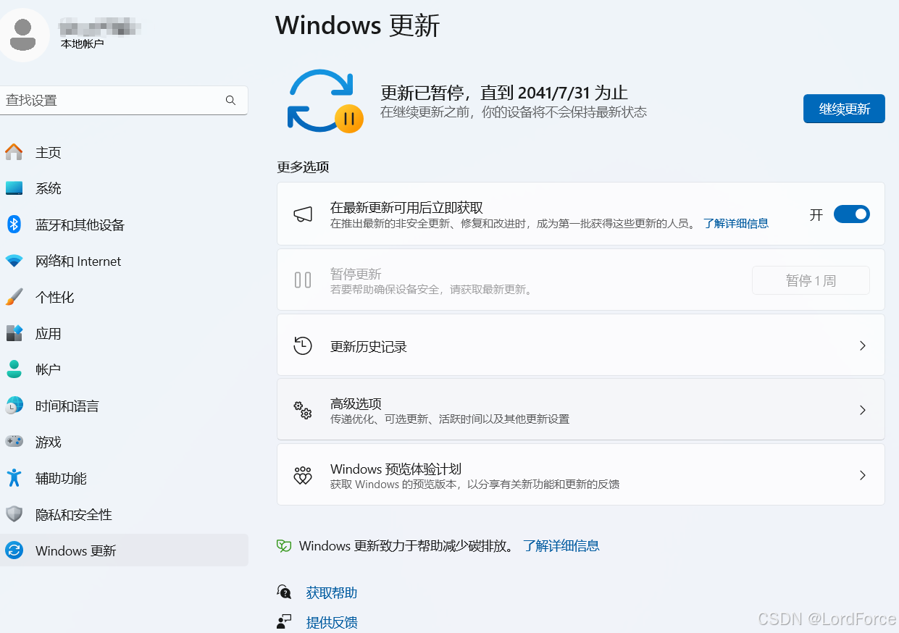Click the advanced options gears icon
The image size is (899, 633).
303,410
